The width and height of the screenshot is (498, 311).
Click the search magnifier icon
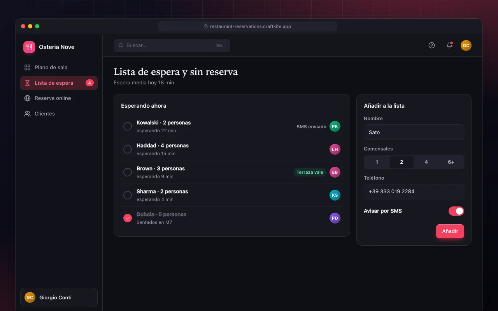[121, 45]
